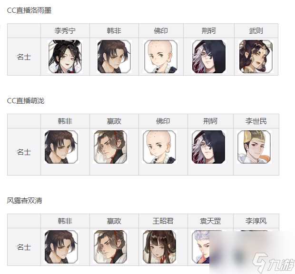Select the 李世民 character portrait
295x274 pixels.
click(254, 147)
